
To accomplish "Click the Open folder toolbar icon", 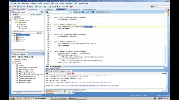I will coord(13,7).
